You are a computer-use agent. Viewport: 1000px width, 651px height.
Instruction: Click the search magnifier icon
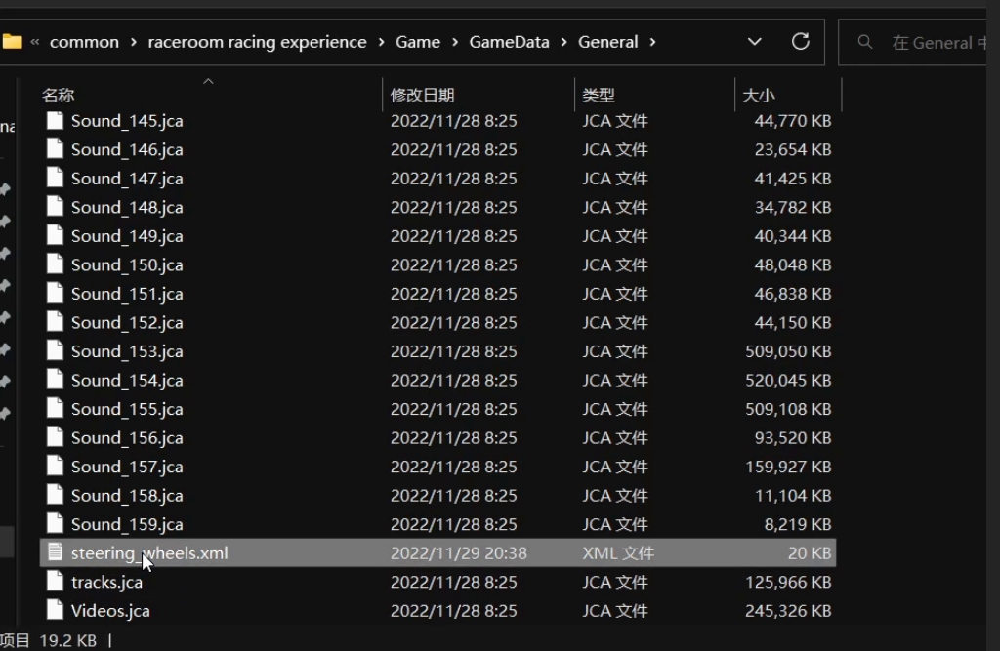pos(865,42)
